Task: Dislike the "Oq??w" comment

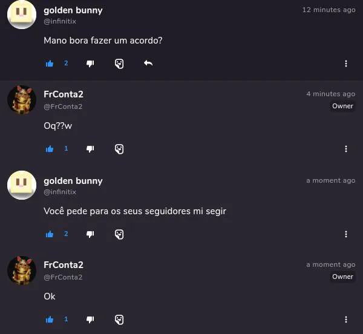Action: tap(90, 149)
